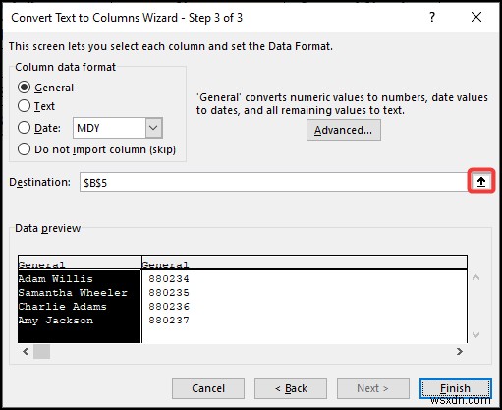Select the first General column header in preview
Viewport: 502px width, 410px height.
[x=80, y=263]
